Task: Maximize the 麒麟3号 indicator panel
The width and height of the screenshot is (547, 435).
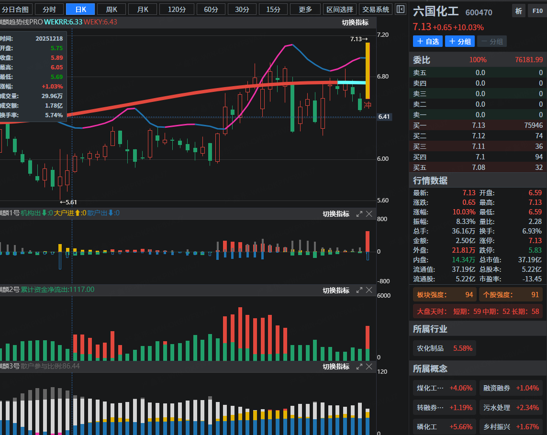Action: (x=359, y=367)
